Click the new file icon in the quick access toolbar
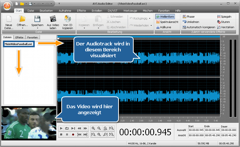240x147 pixels. pyautogui.click(x=17, y=4)
